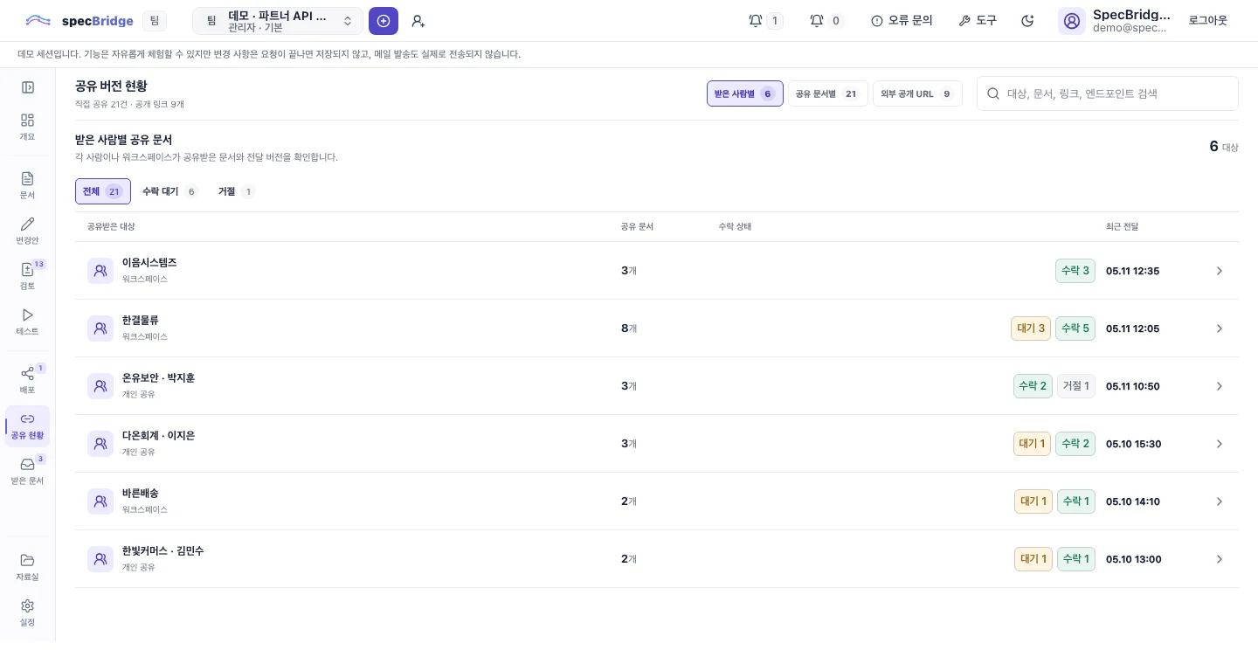
Task: Collapse the sidebar panel icon
Action: pyautogui.click(x=27, y=87)
